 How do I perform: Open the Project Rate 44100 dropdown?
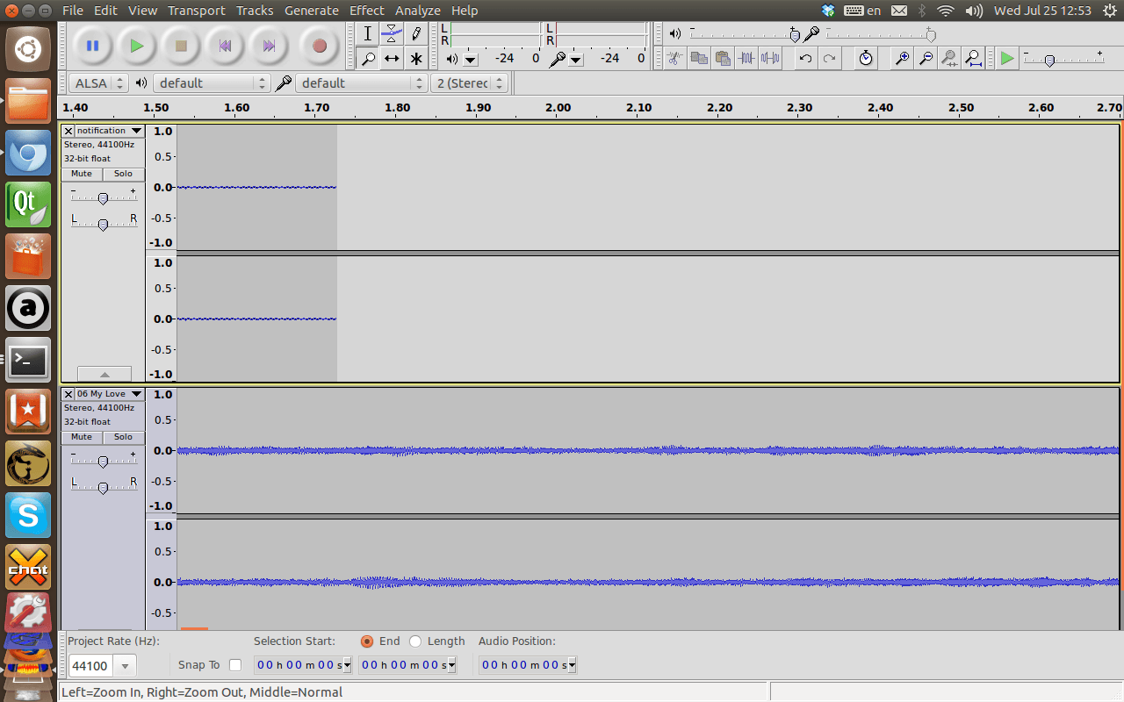click(x=126, y=666)
